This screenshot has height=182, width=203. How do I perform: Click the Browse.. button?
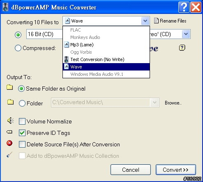(x=173, y=103)
